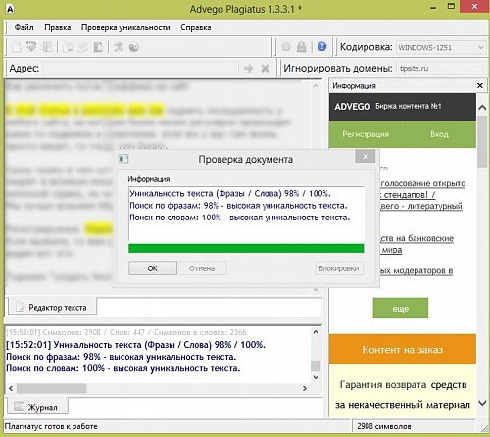Click the New document toolbar icon

(16, 47)
